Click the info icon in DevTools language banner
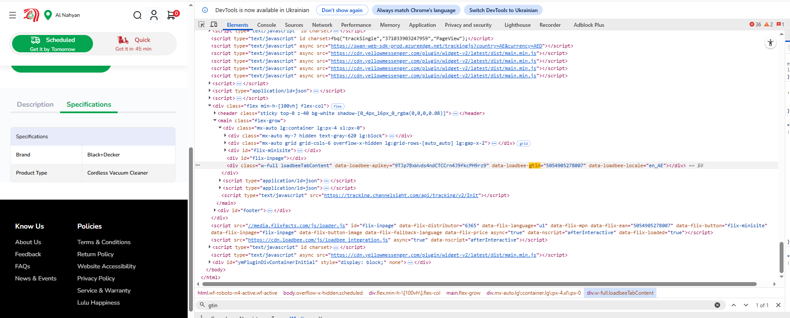The image size is (790, 318). (x=205, y=10)
